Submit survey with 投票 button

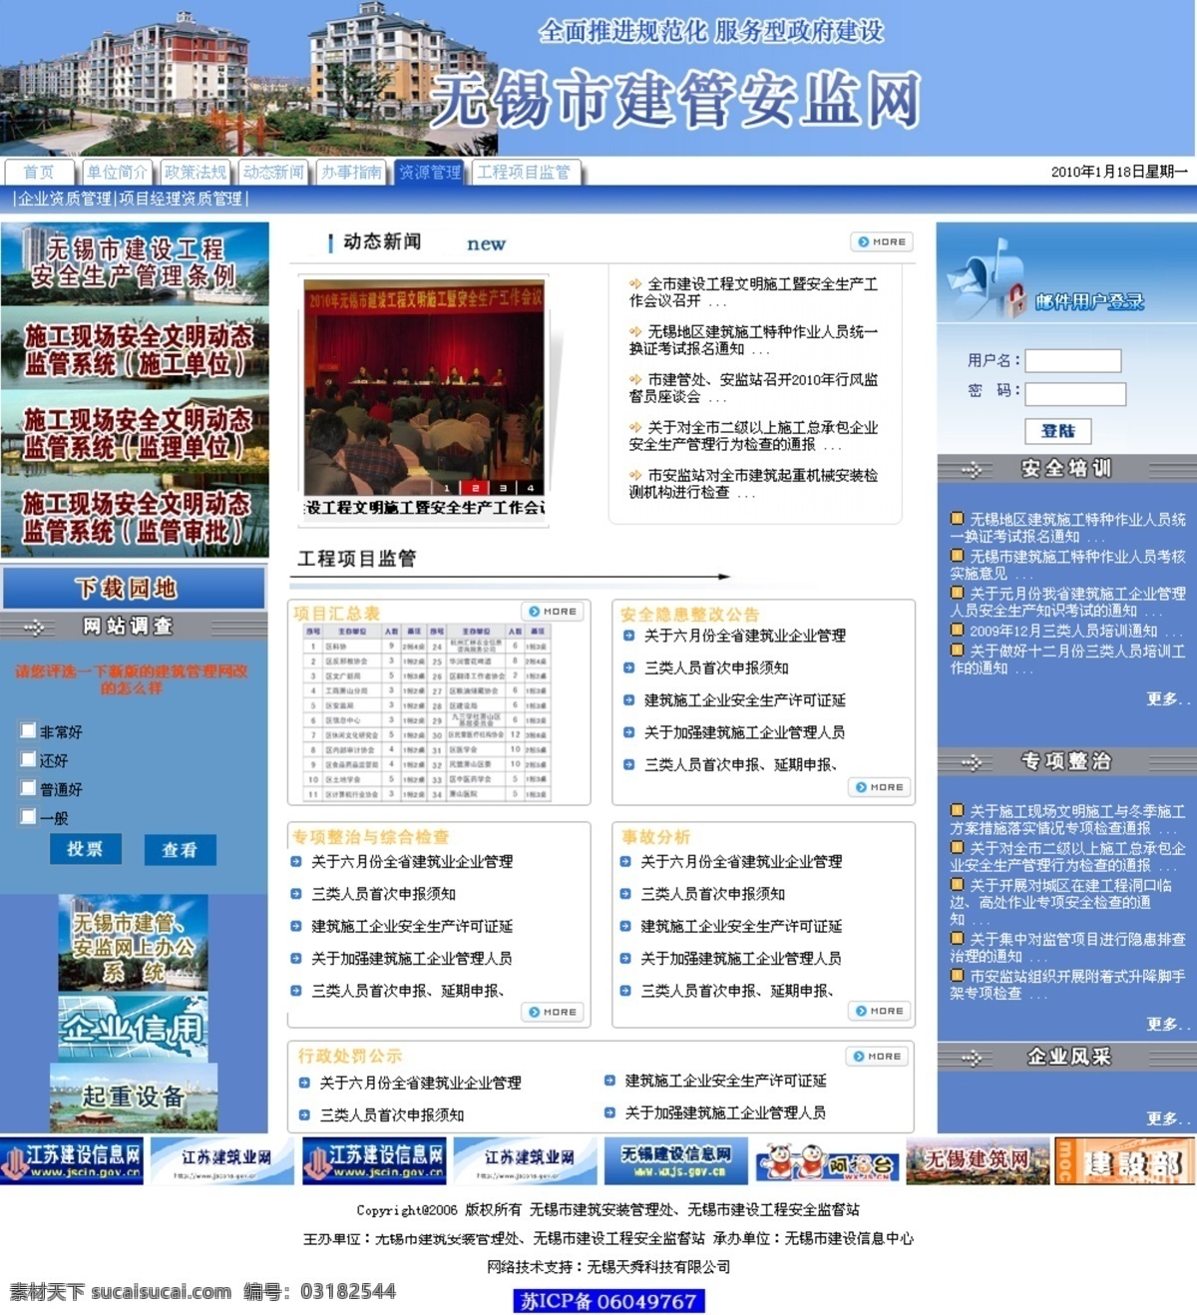pos(86,849)
